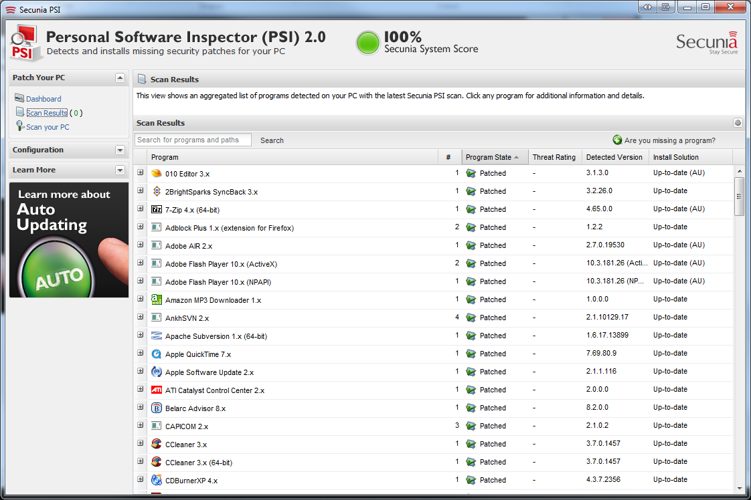Open the Scan Results link
This screenshot has height=500, width=751.
(x=47, y=113)
